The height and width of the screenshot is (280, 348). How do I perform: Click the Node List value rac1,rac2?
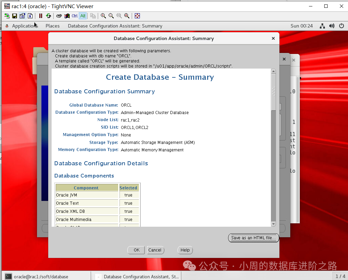pyautogui.click(x=130, y=120)
